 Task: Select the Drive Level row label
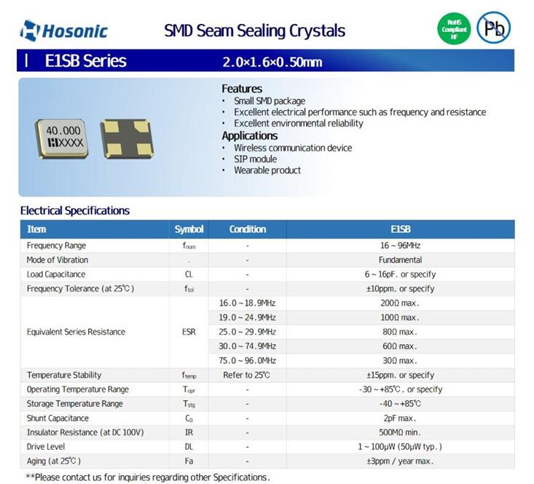pos(46,447)
